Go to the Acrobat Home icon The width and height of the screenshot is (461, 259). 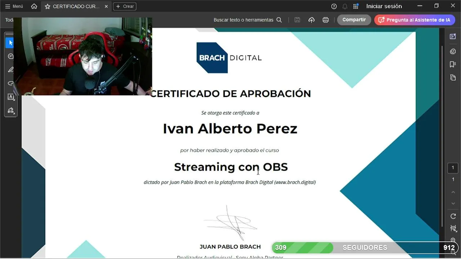coord(34,6)
